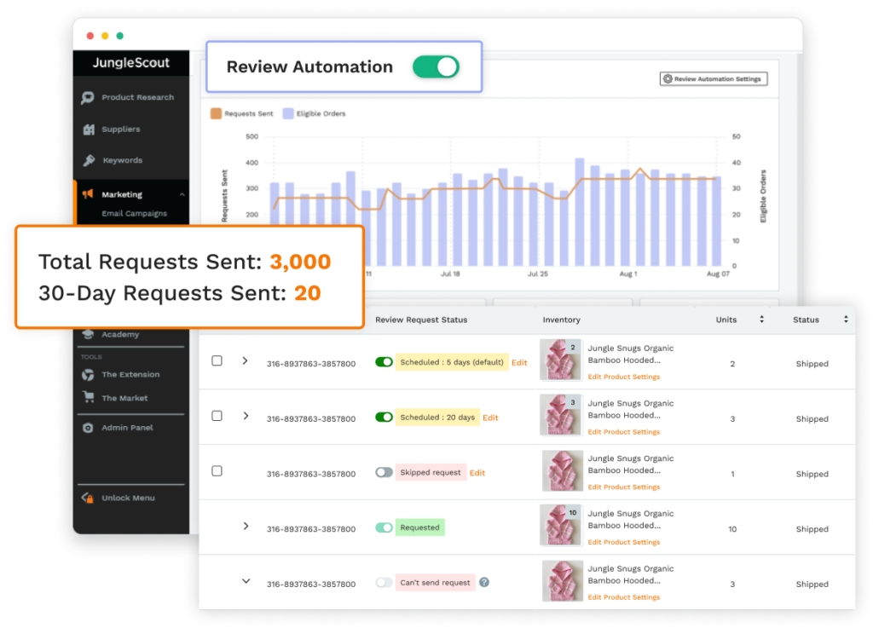The height and width of the screenshot is (628, 873).
Task: Click gear icon in Review Automation Settings
Action: click(x=668, y=79)
